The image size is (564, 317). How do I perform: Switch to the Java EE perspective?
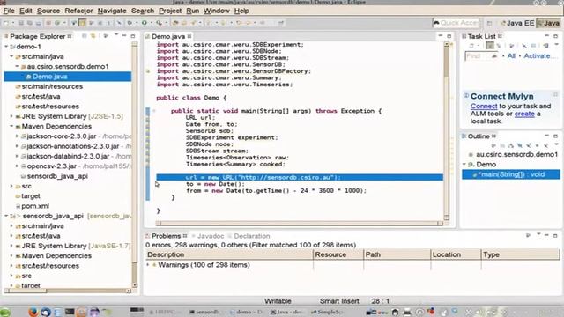pyautogui.click(x=517, y=23)
